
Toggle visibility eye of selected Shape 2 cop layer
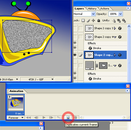(x=75, y=55)
